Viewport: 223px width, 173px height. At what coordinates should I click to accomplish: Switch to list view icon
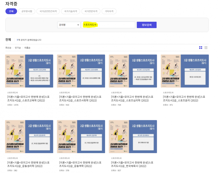click(206, 48)
